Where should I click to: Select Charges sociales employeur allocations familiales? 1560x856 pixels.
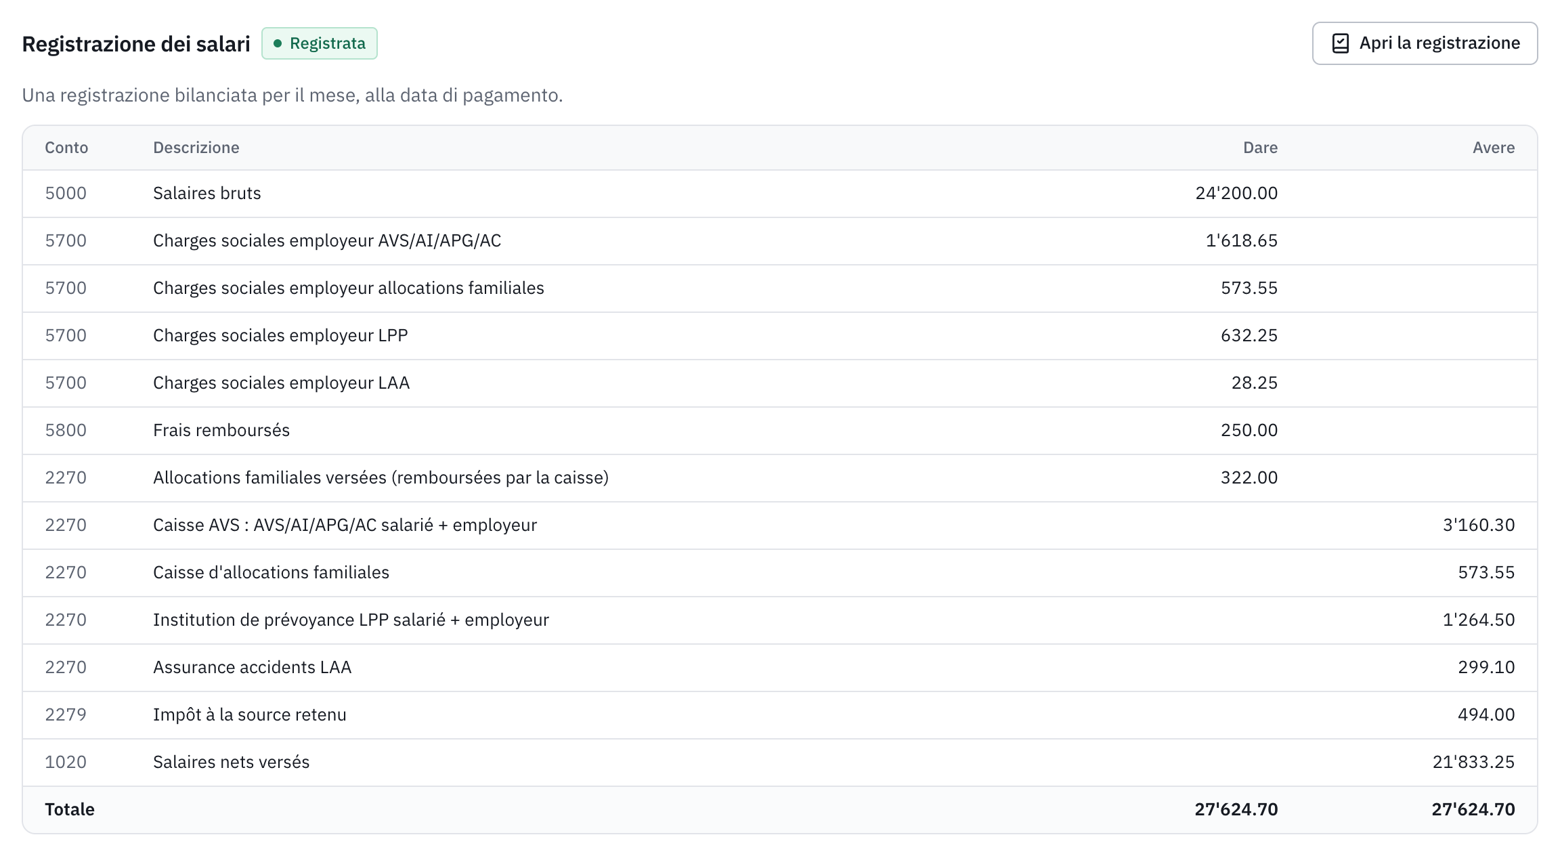pyautogui.click(x=349, y=288)
